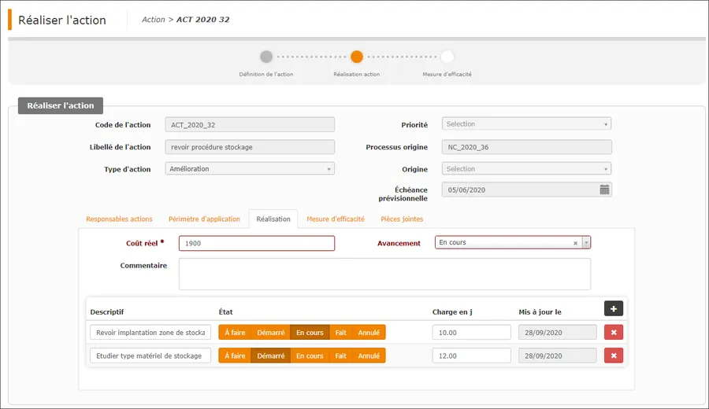This screenshot has width=709, height=409.
Task: Switch to Périmètre d'application tab
Action: pyautogui.click(x=204, y=219)
